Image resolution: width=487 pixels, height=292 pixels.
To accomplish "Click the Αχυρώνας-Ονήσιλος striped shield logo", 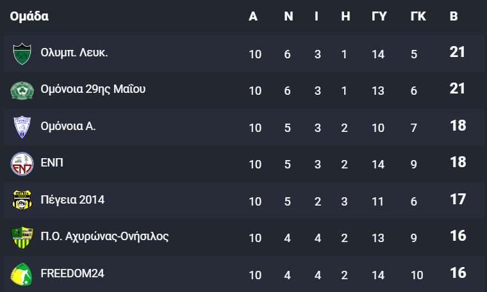I will click(x=22, y=238).
